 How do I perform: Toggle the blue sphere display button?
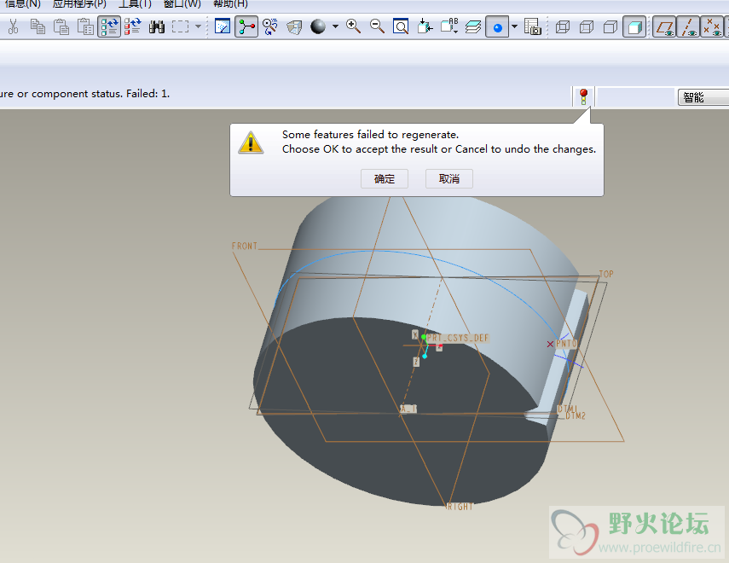coord(497,27)
